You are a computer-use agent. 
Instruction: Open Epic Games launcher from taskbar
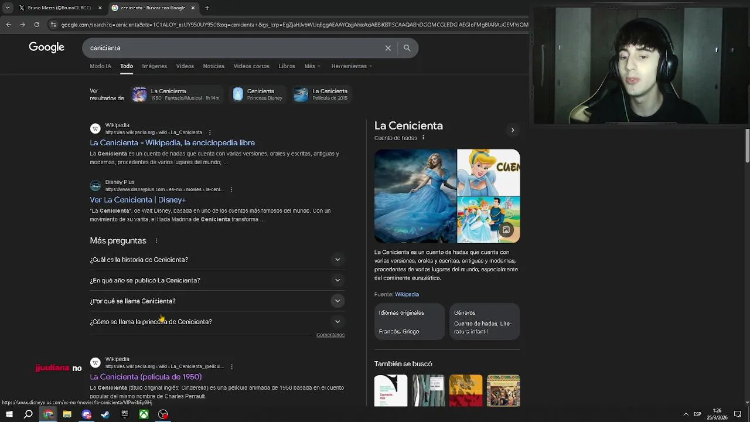124,414
